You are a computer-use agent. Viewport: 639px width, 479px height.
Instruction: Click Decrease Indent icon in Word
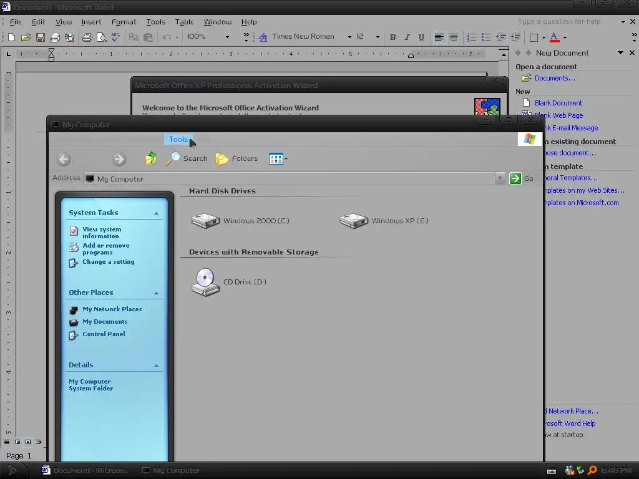click(501, 37)
